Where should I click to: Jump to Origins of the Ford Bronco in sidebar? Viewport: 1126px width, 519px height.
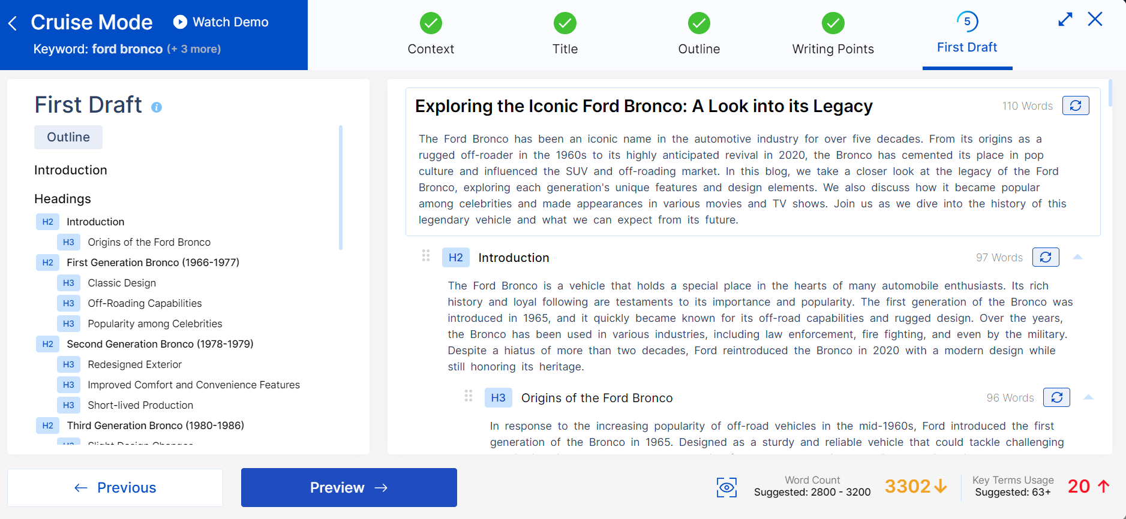click(149, 242)
